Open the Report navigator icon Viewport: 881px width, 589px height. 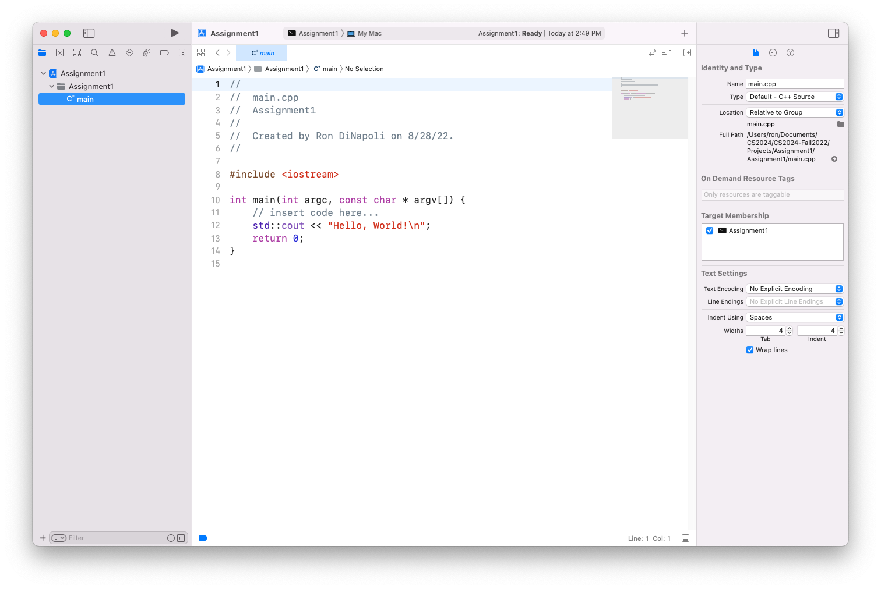(x=182, y=53)
